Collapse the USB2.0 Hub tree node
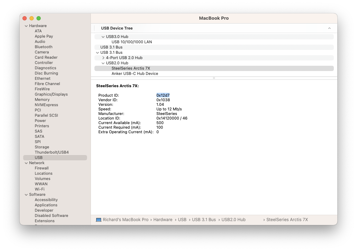This screenshot has width=357, height=251. pyautogui.click(x=103, y=63)
